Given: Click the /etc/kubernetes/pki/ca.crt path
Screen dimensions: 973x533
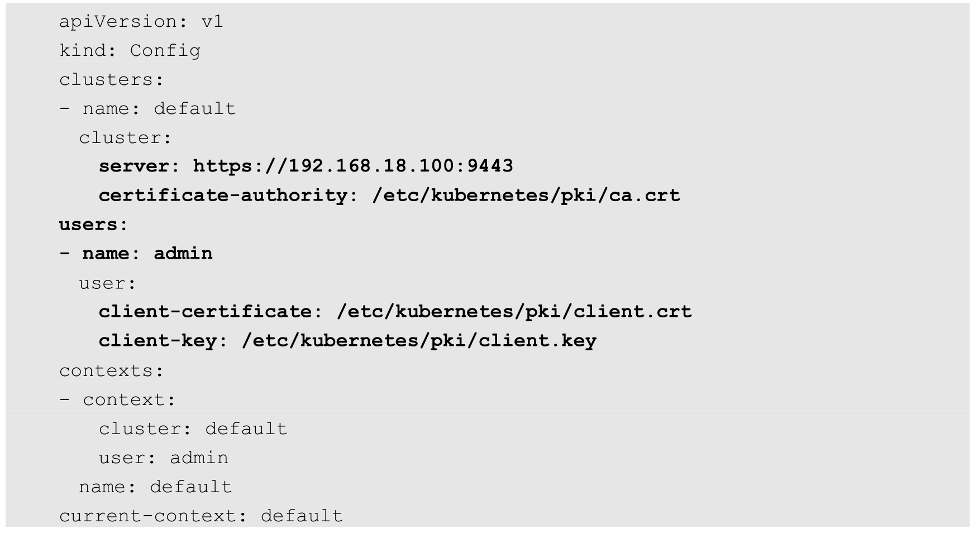Looking at the screenshot, I should click(x=526, y=196).
